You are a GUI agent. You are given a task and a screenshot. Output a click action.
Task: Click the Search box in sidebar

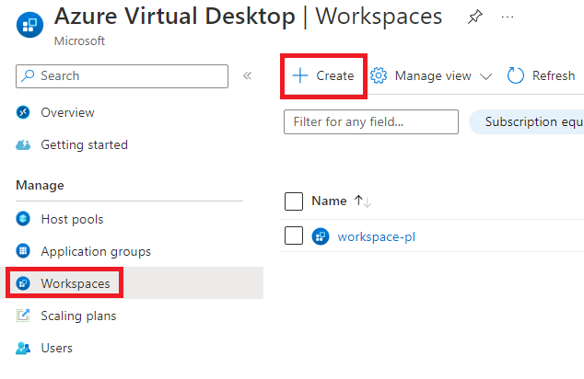pos(122,76)
